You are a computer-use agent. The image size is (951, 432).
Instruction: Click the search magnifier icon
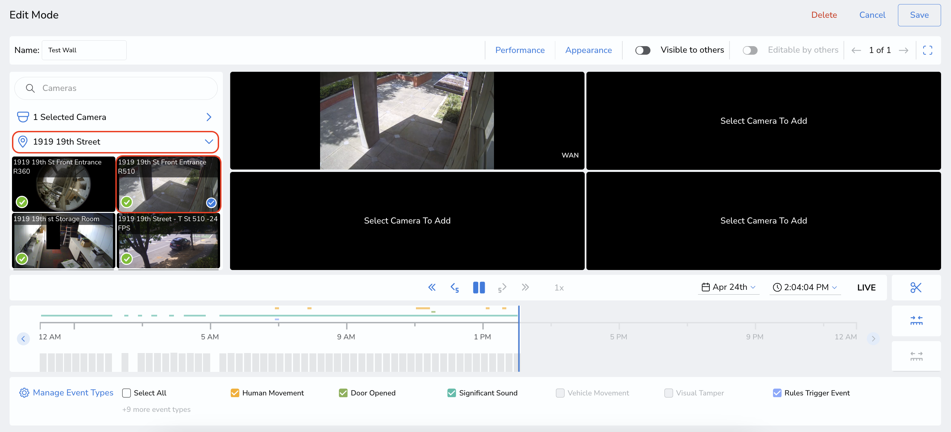pyautogui.click(x=30, y=88)
